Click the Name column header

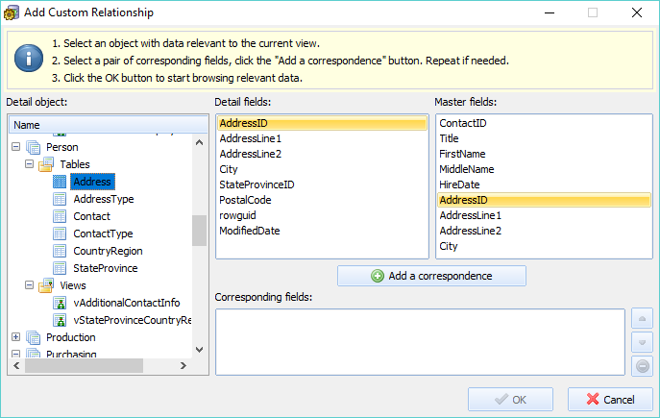pos(109,125)
